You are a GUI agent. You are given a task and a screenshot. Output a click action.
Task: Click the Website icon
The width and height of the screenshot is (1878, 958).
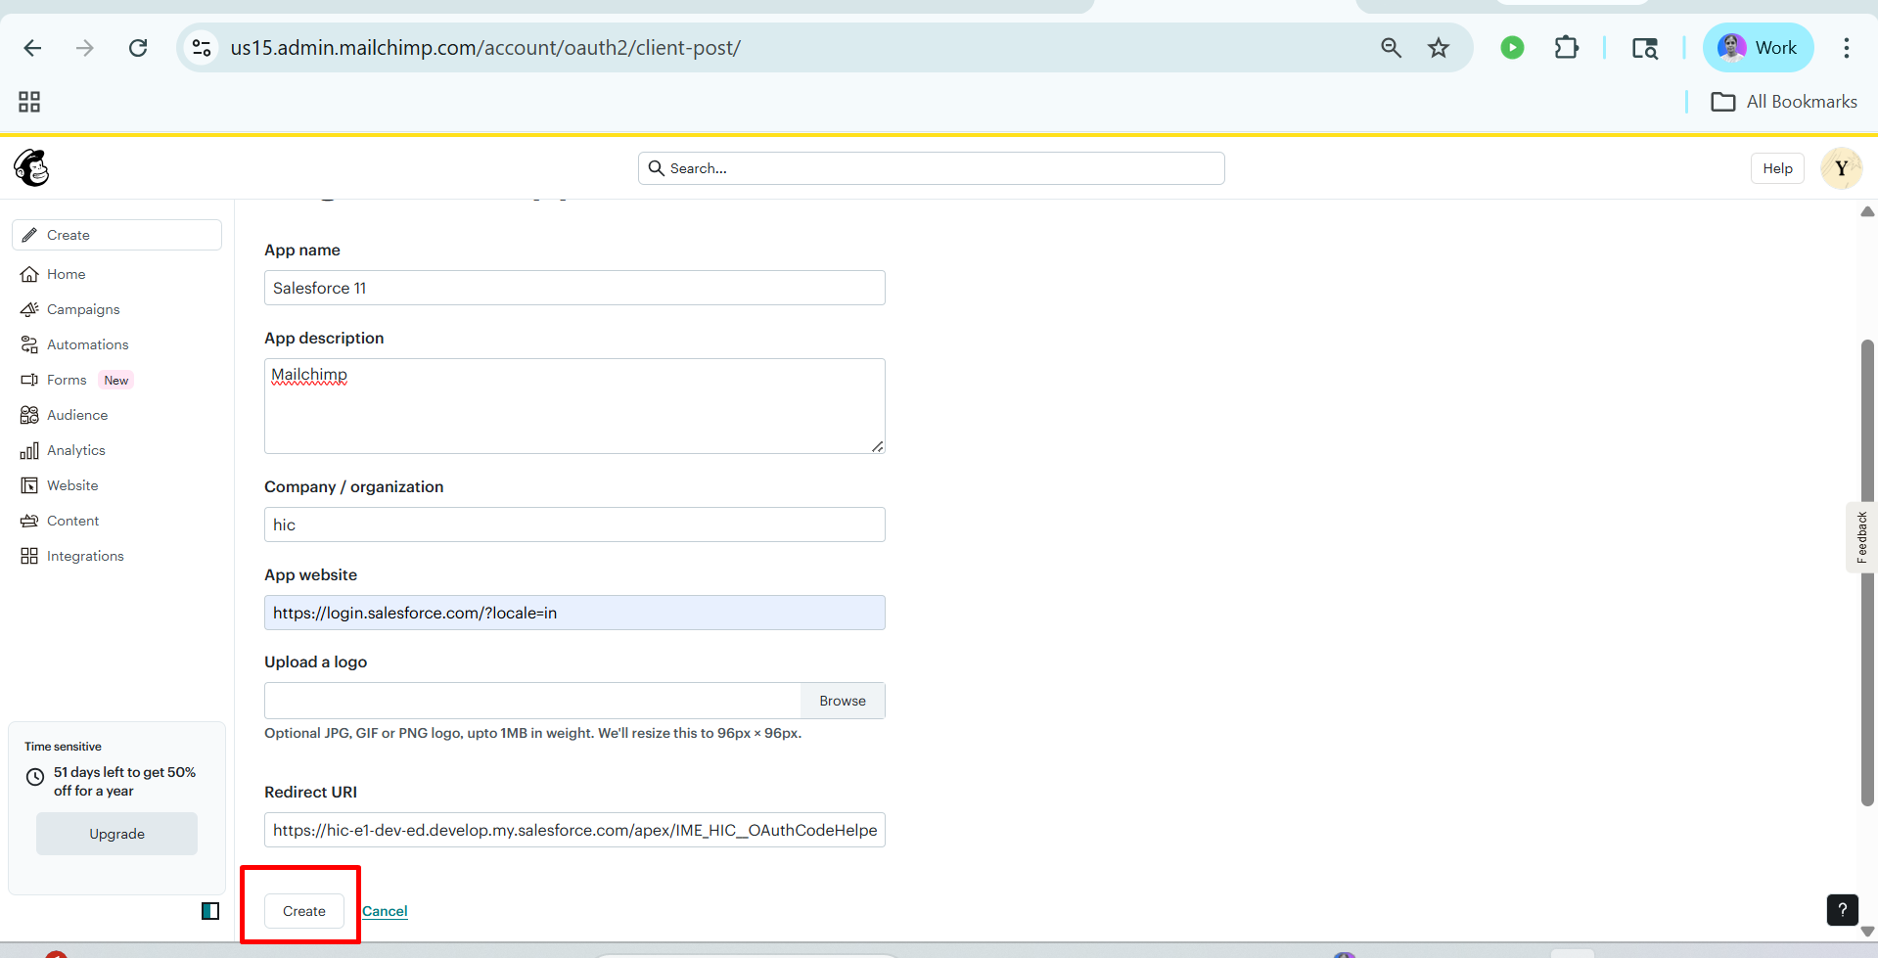pyautogui.click(x=29, y=485)
